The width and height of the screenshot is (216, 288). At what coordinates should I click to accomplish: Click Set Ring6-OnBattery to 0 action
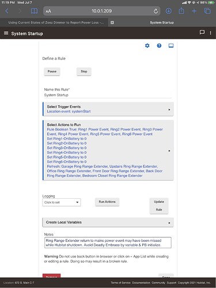pos(67,162)
